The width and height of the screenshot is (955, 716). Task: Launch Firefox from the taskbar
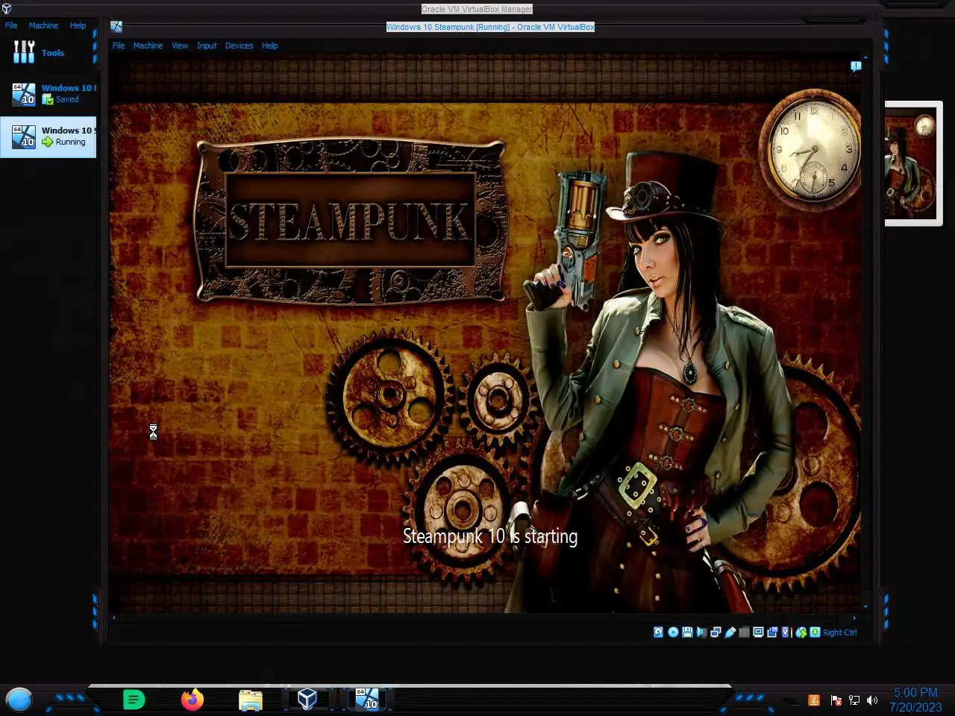(x=192, y=699)
